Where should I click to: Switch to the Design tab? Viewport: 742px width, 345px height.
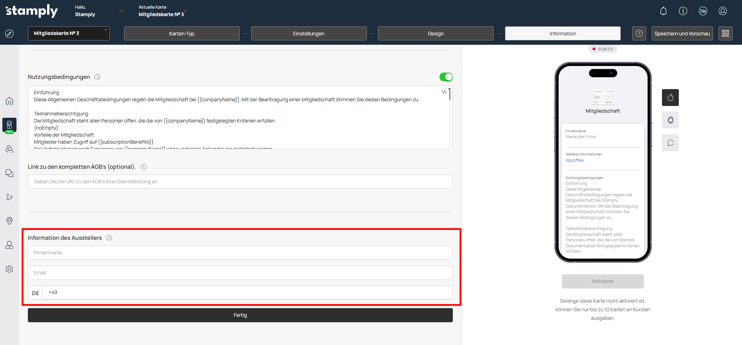(x=436, y=33)
